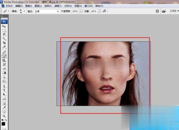Open the 工作区 workspace dropdown
Screen dimensions: 179x130
pyautogui.click(x=174, y=11)
